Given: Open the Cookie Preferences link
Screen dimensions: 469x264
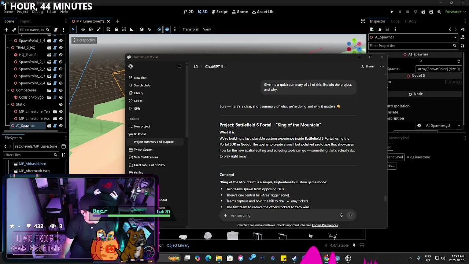Looking at the screenshot, I should 325,225.
